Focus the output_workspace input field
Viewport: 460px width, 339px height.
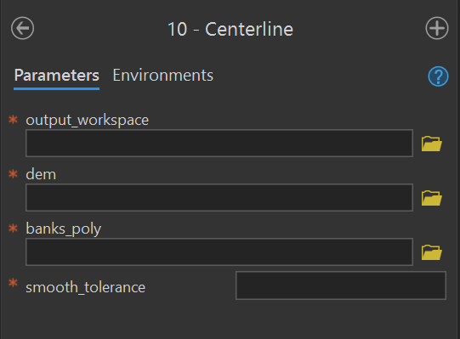coord(219,143)
